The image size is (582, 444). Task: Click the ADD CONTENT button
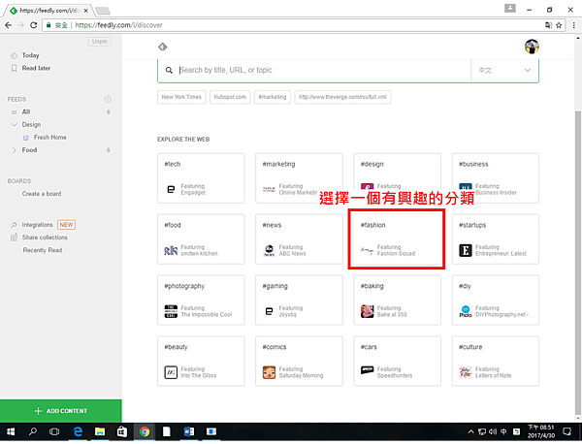click(61, 411)
